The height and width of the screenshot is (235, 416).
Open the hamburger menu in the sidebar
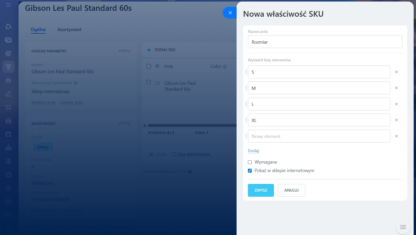(8, 5)
